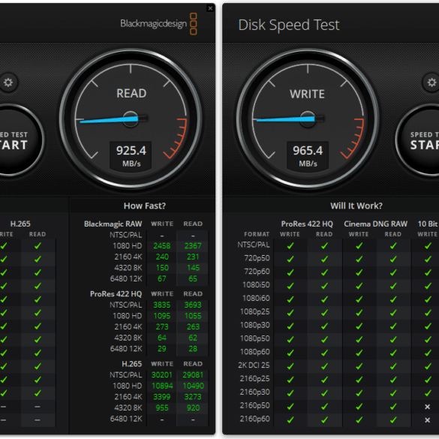Click Blackmagic RAW 1080 HD read value 2367

pos(193,246)
